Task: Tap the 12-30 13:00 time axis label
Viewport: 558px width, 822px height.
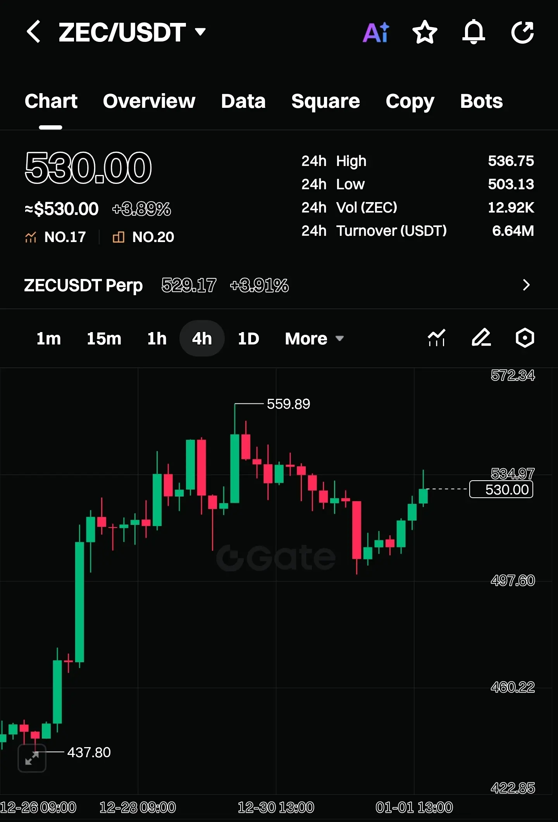Action: pos(276,808)
